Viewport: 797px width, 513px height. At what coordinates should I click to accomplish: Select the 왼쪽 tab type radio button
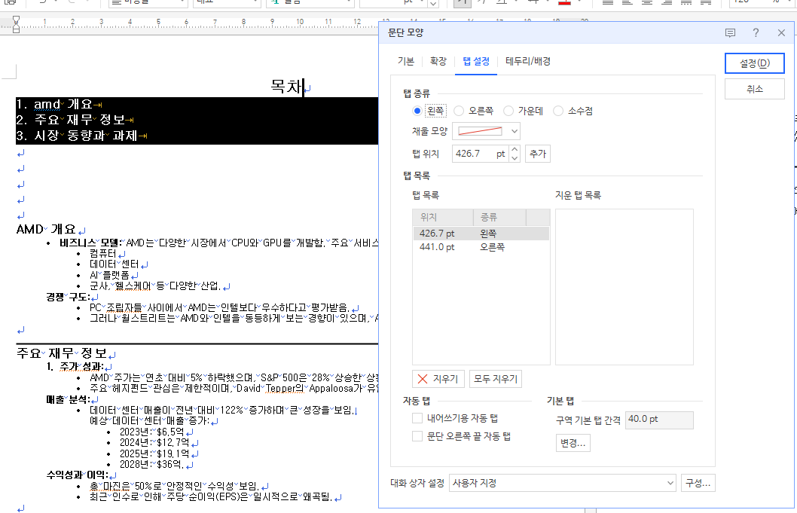click(x=417, y=111)
